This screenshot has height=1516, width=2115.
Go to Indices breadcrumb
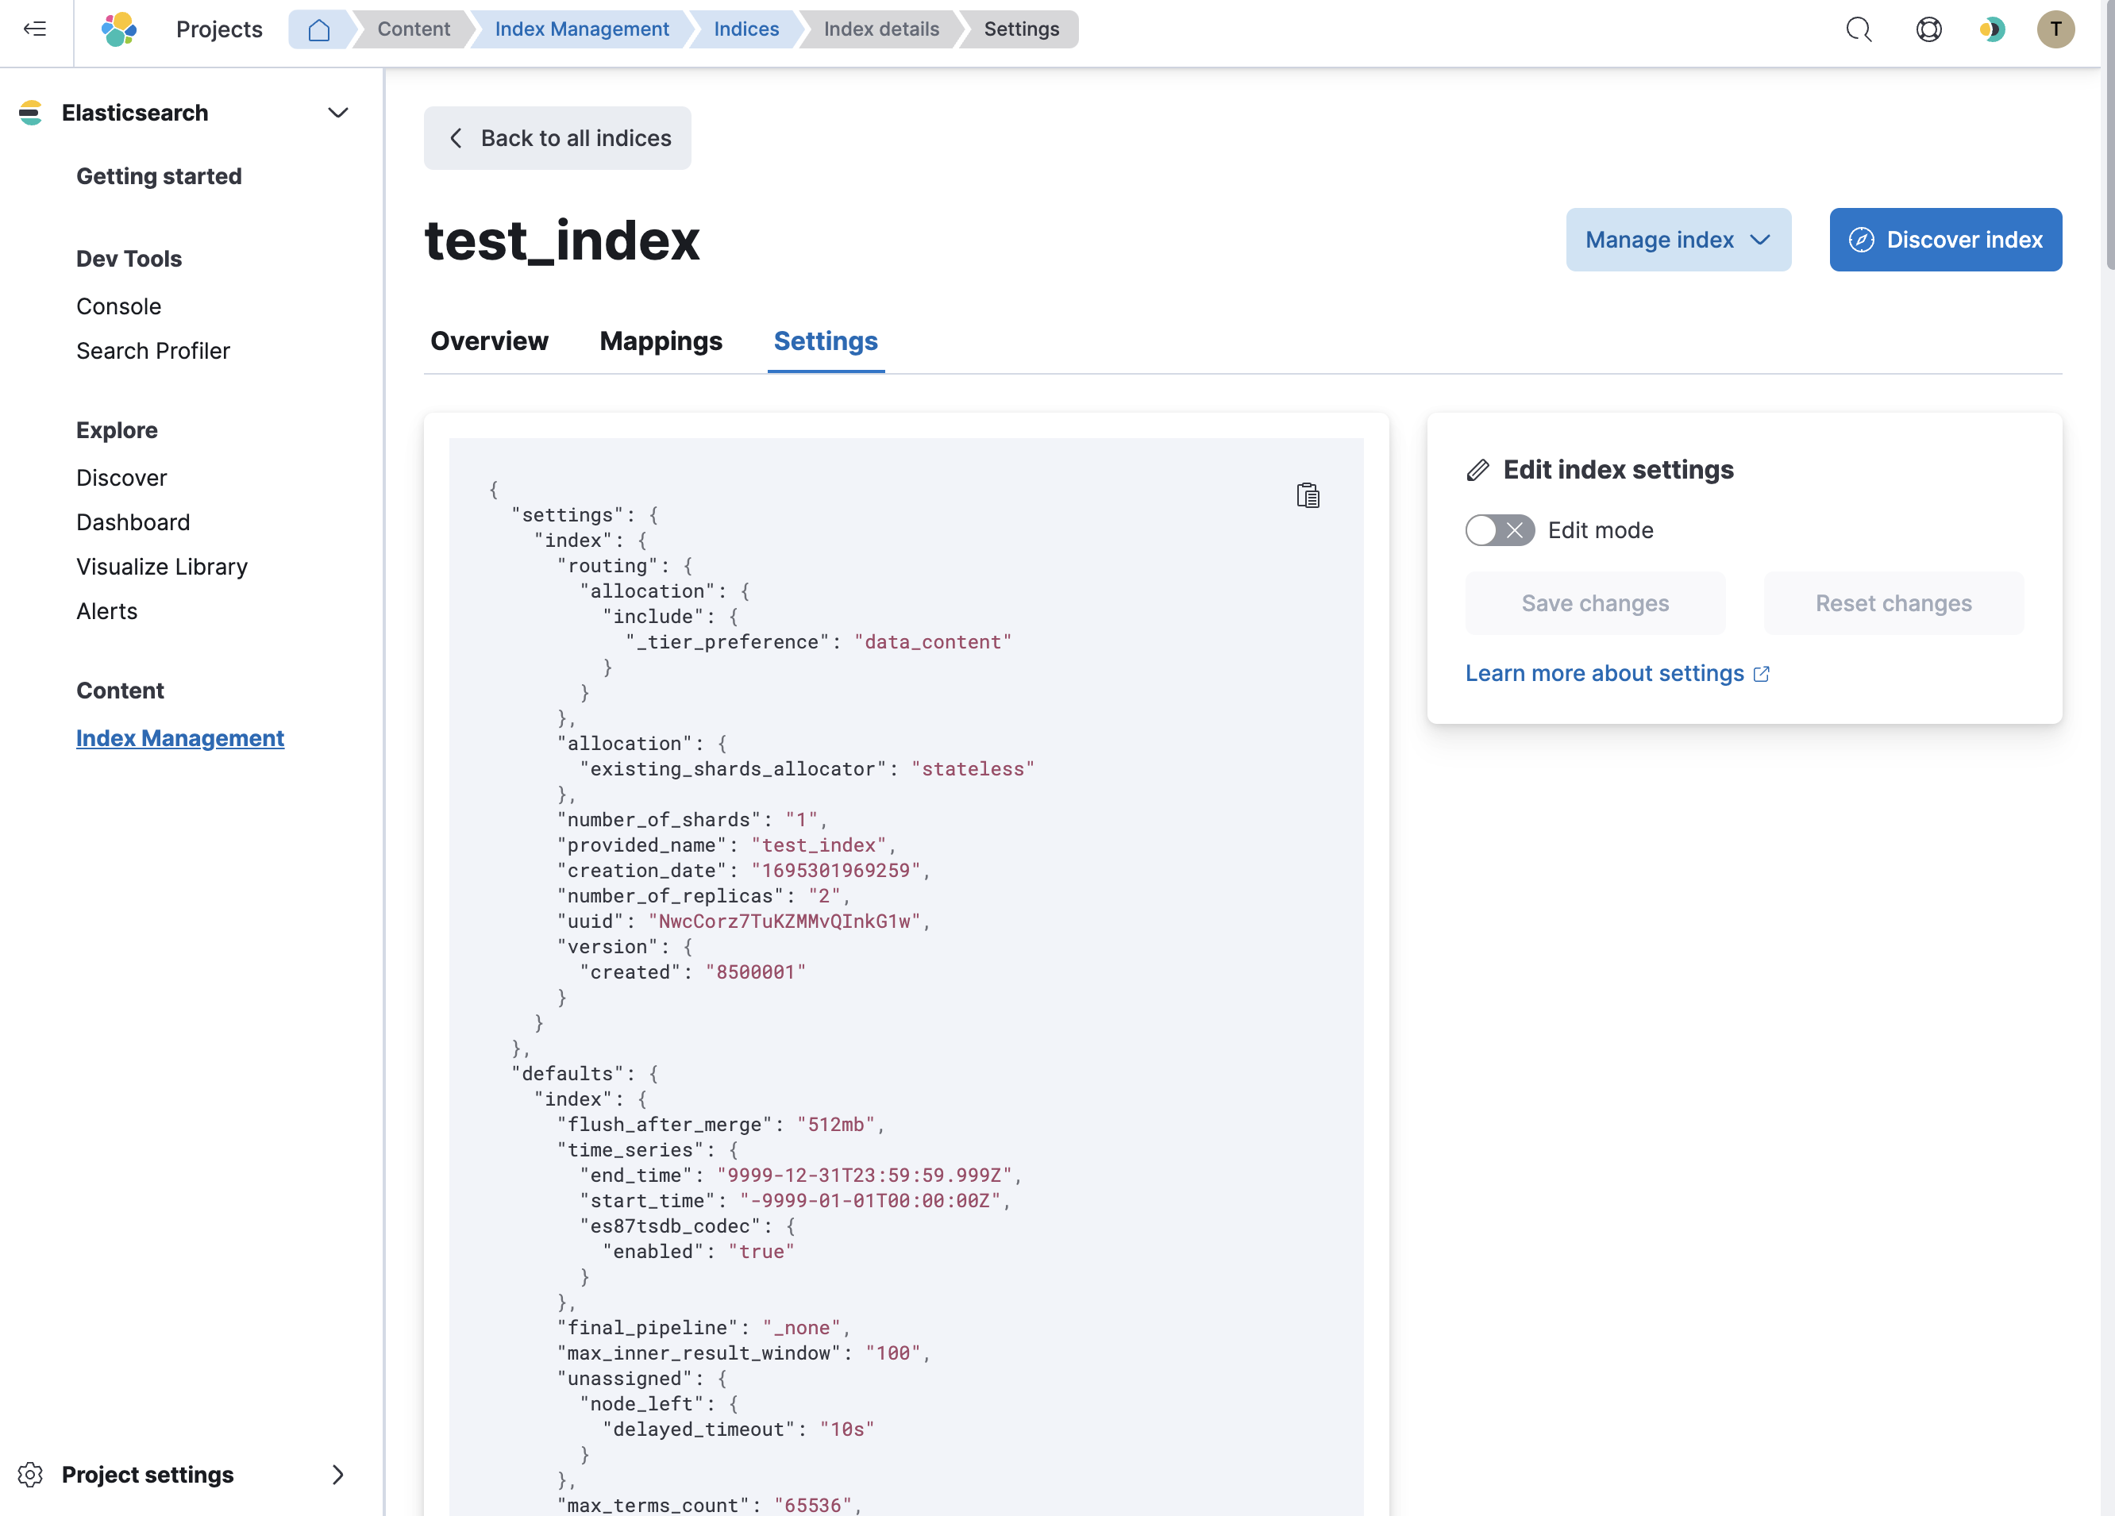click(x=746, y=29)
